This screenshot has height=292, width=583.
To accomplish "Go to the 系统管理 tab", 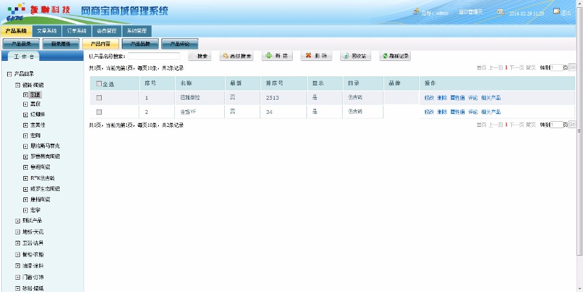I will (137, 31).
